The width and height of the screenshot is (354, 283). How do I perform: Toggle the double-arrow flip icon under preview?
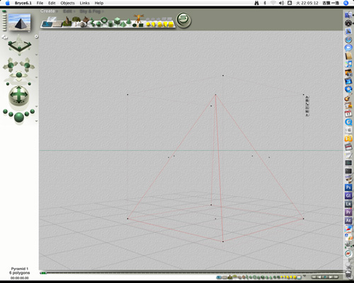[4, 37]
